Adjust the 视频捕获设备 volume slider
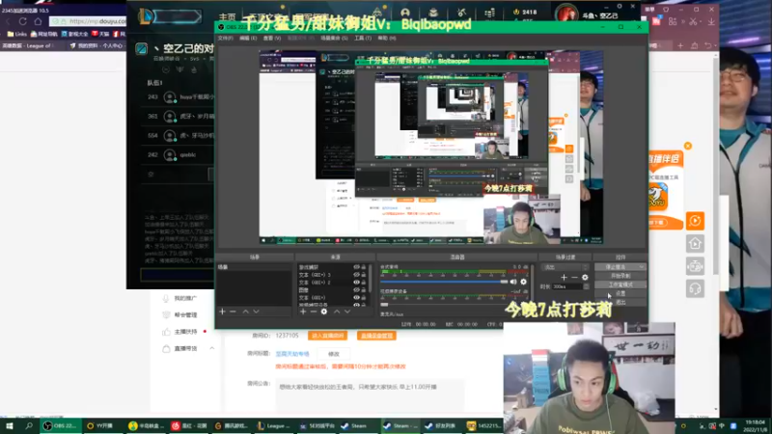The height and width of the screenshot is (434, 772). 444,305
